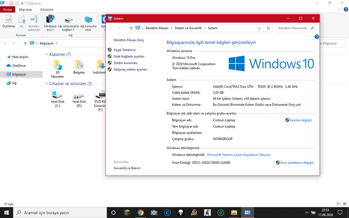Open the green U icon app on taskbar
Viewport: 349px width, 218px height.
(x=221, y=213)
